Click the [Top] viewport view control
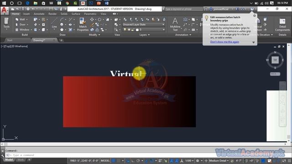Viewport: 292px width, 164px height. tap(7, 46)
